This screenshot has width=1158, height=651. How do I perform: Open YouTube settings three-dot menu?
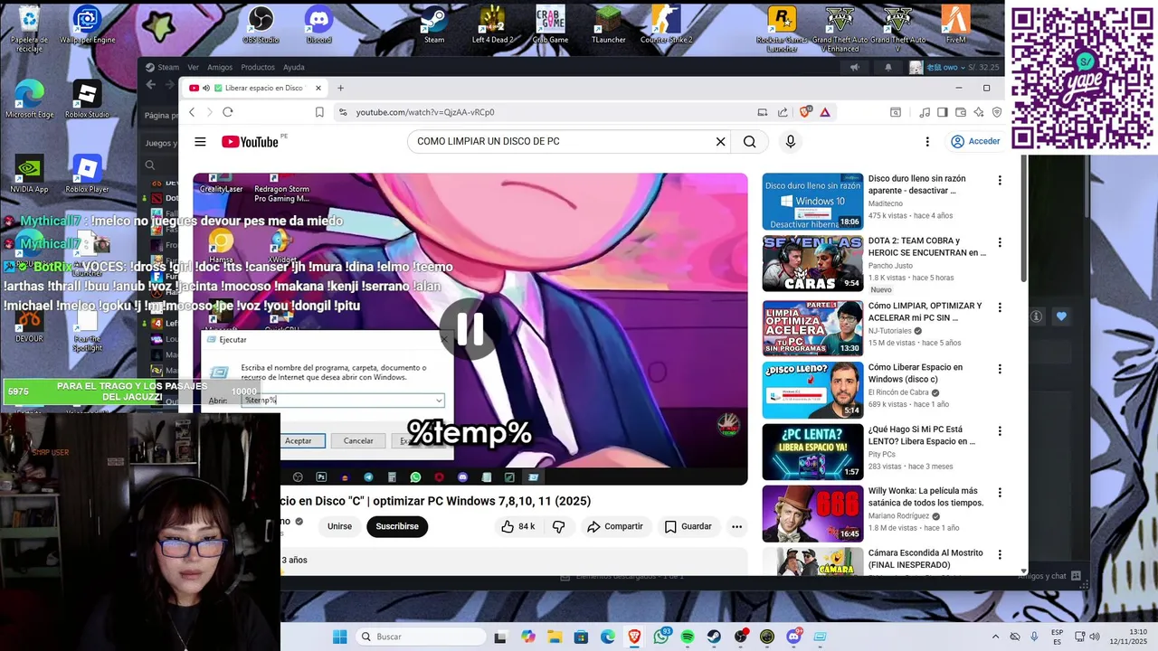point(927,142)
